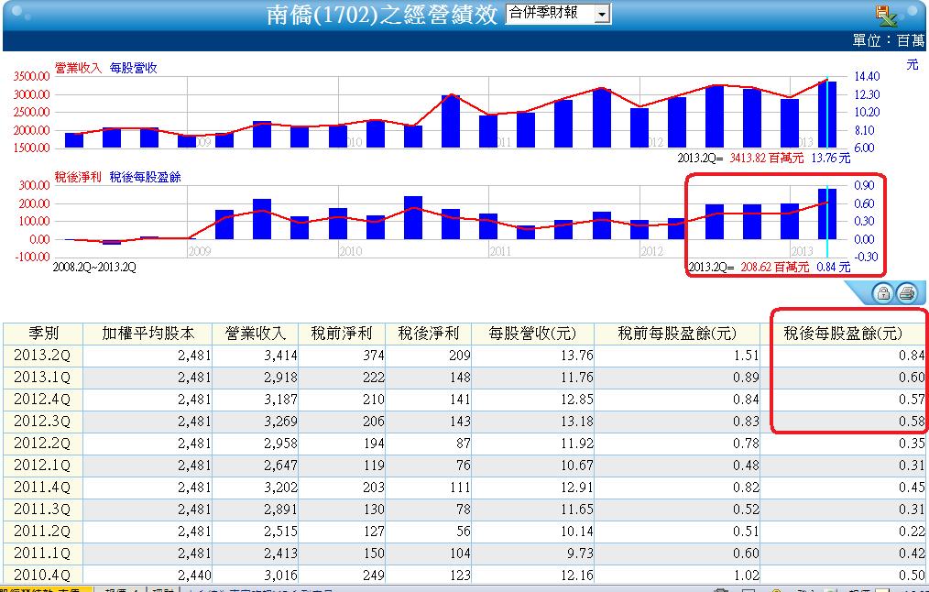Click pre-tax profit 130 in 2011.3Q row
The height and width of the screenshot is (592, 929).
pos(373,509)
